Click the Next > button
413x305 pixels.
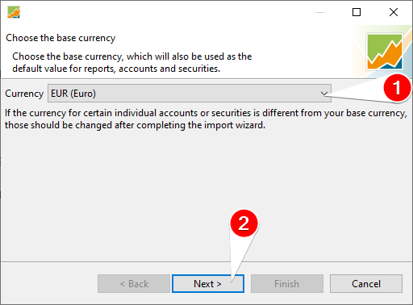pos(208,283)
